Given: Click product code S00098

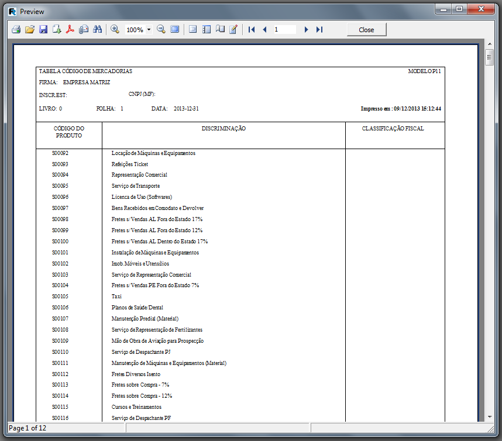Looking at the screenshot, I should [60, 219].
